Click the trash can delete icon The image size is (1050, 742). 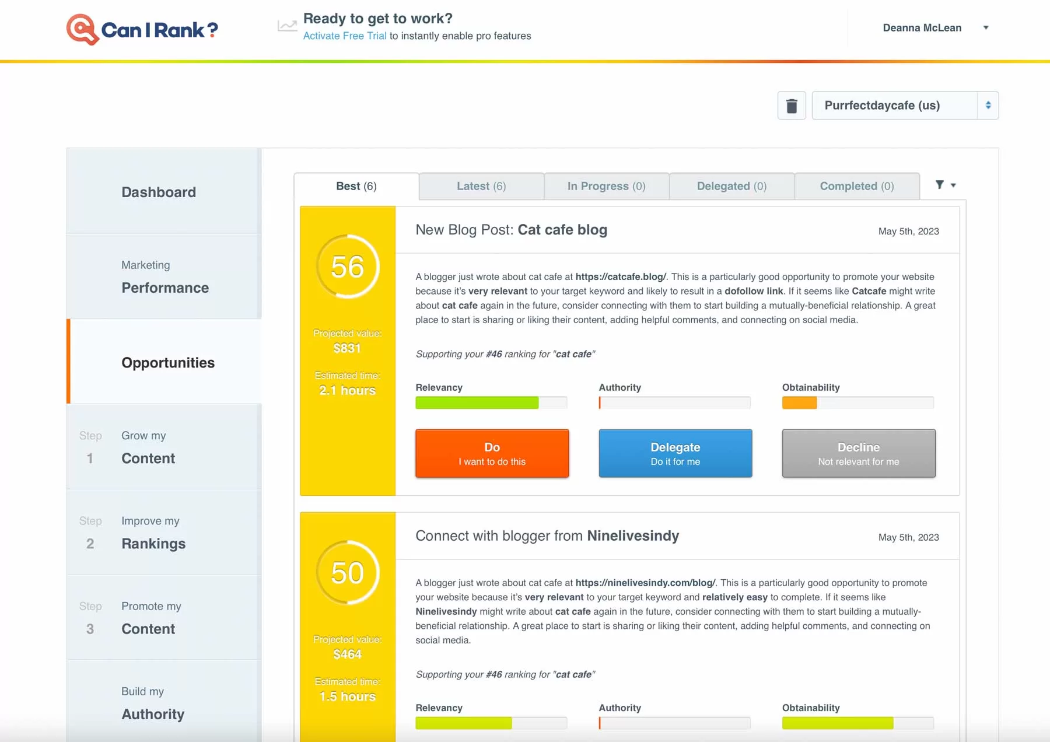point(792,106)
